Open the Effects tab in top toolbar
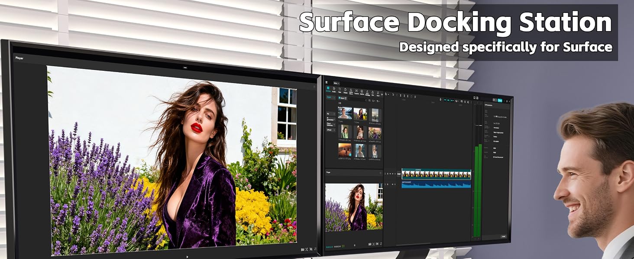 351,91
